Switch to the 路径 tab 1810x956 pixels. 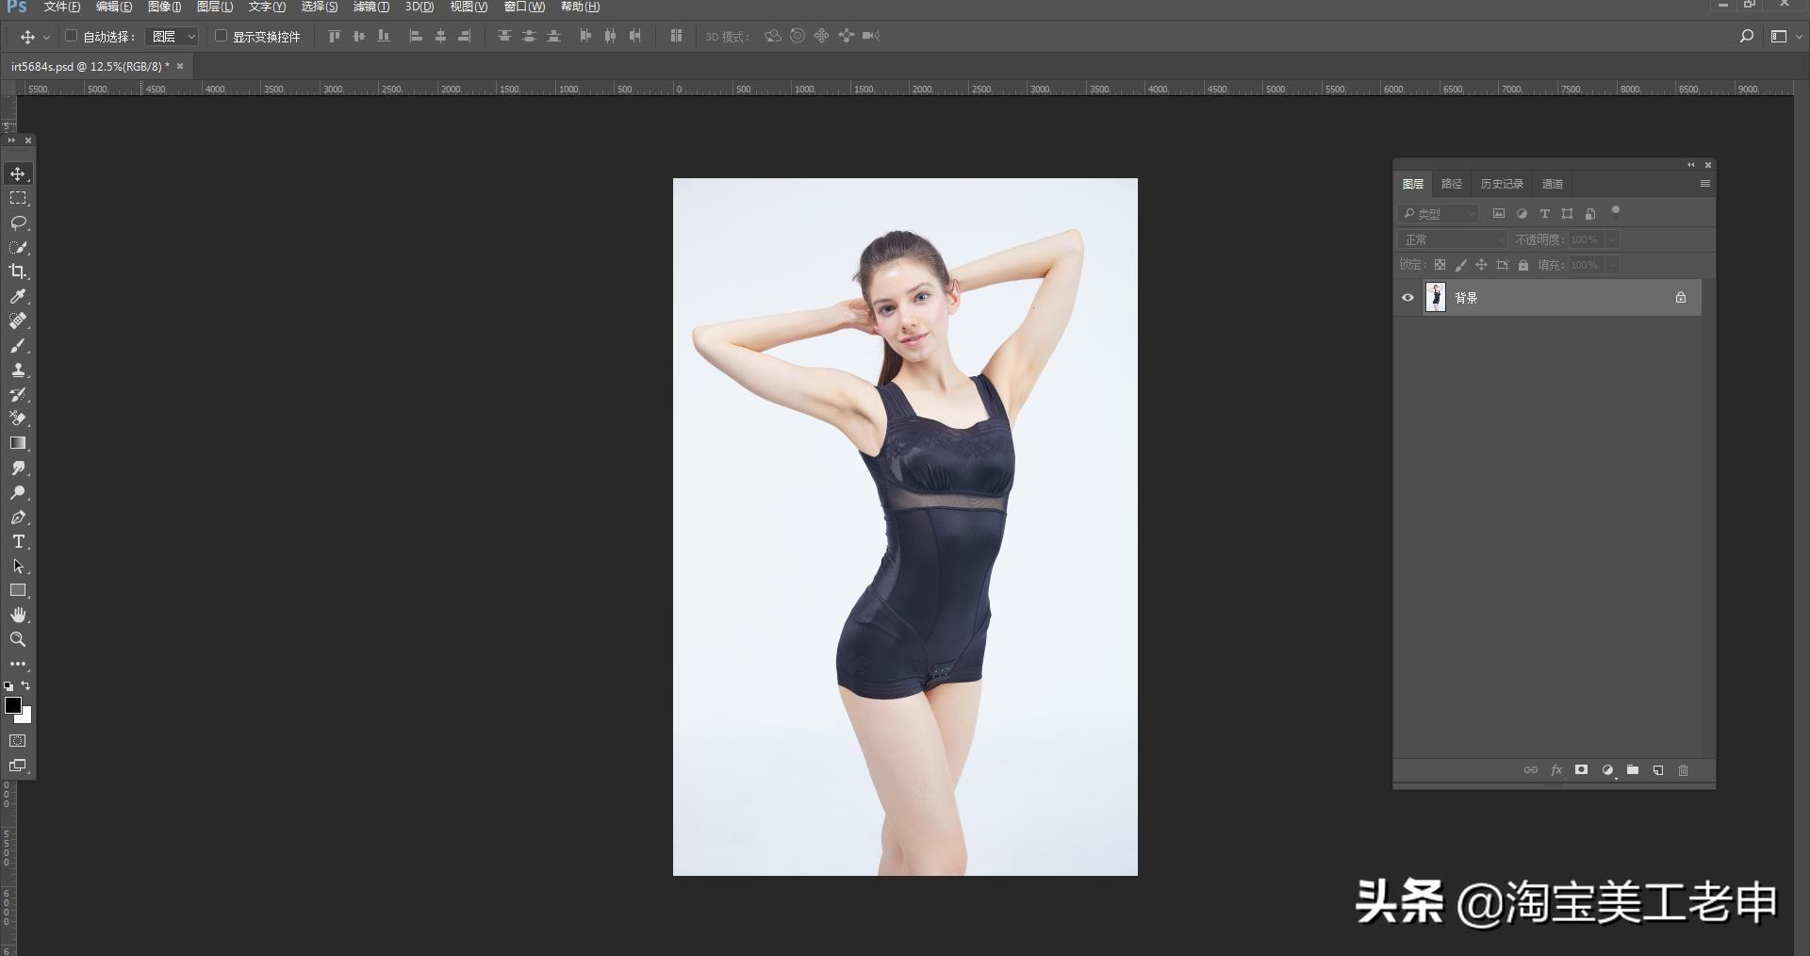click(1452, 184)
